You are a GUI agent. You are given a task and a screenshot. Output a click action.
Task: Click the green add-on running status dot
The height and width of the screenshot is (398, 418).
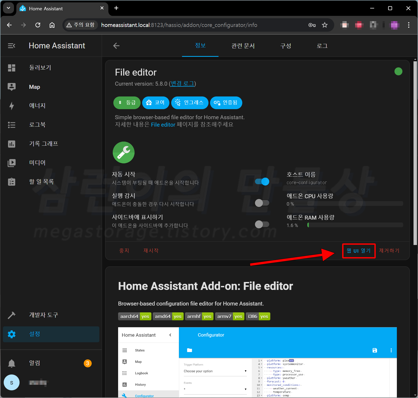point(398,71)
